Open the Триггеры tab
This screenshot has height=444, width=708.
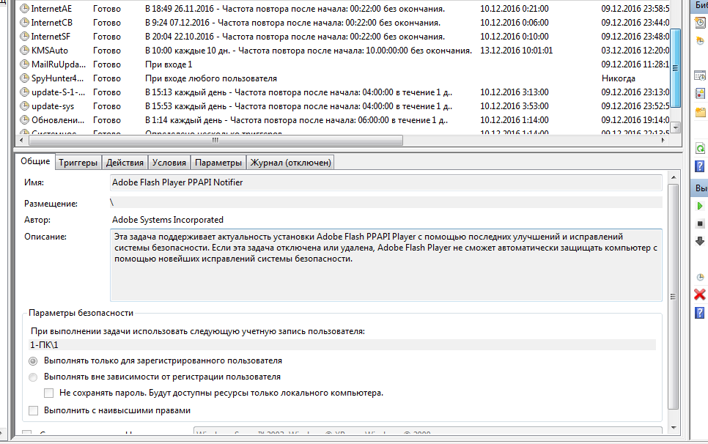click(x=78, y=163)
